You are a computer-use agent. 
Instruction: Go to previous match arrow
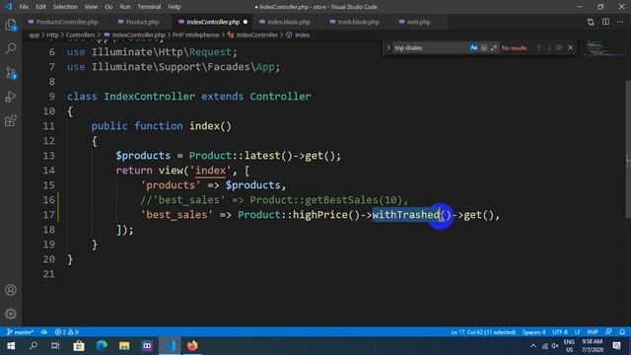[x=539, y=48]
